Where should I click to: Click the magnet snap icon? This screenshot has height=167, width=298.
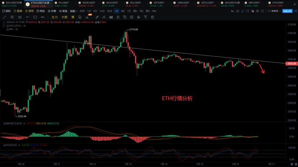[138, 17]
